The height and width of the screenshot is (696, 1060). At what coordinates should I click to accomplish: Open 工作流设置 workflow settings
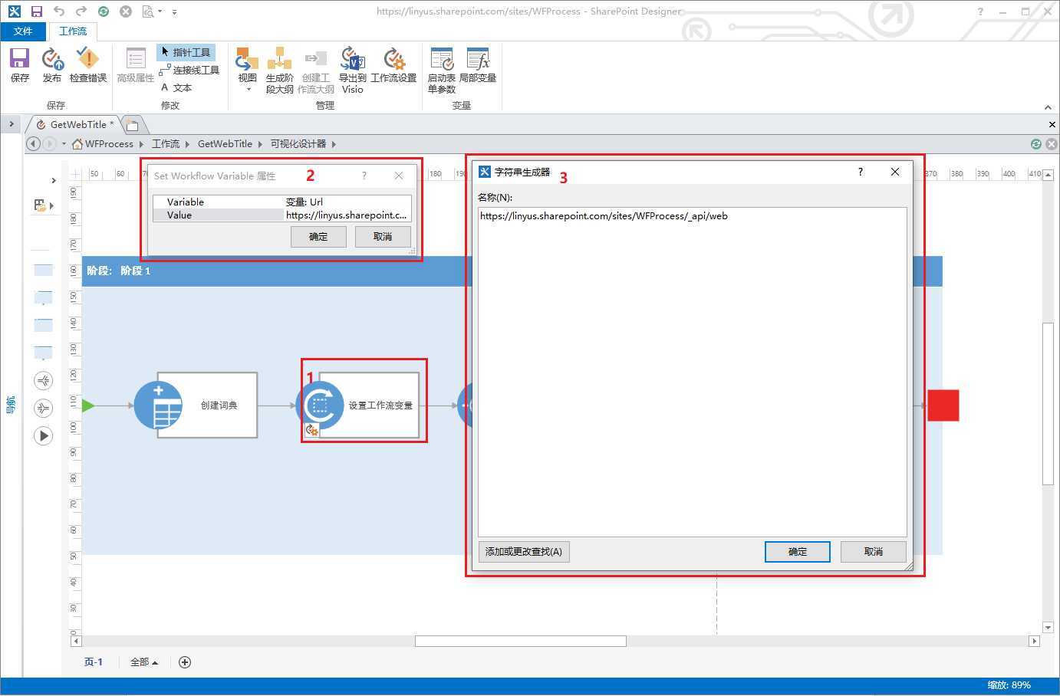393,65
